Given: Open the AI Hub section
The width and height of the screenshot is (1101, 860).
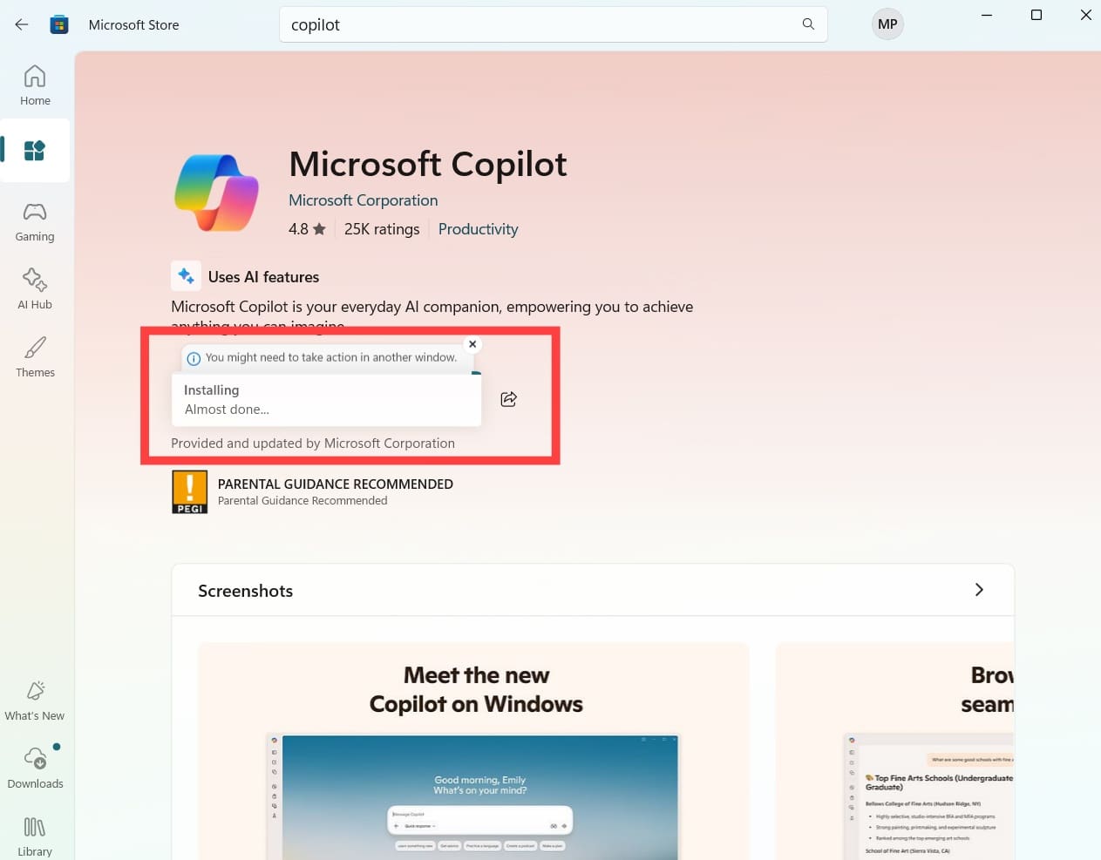Looking at the screenshot, I should pos(35,289).
